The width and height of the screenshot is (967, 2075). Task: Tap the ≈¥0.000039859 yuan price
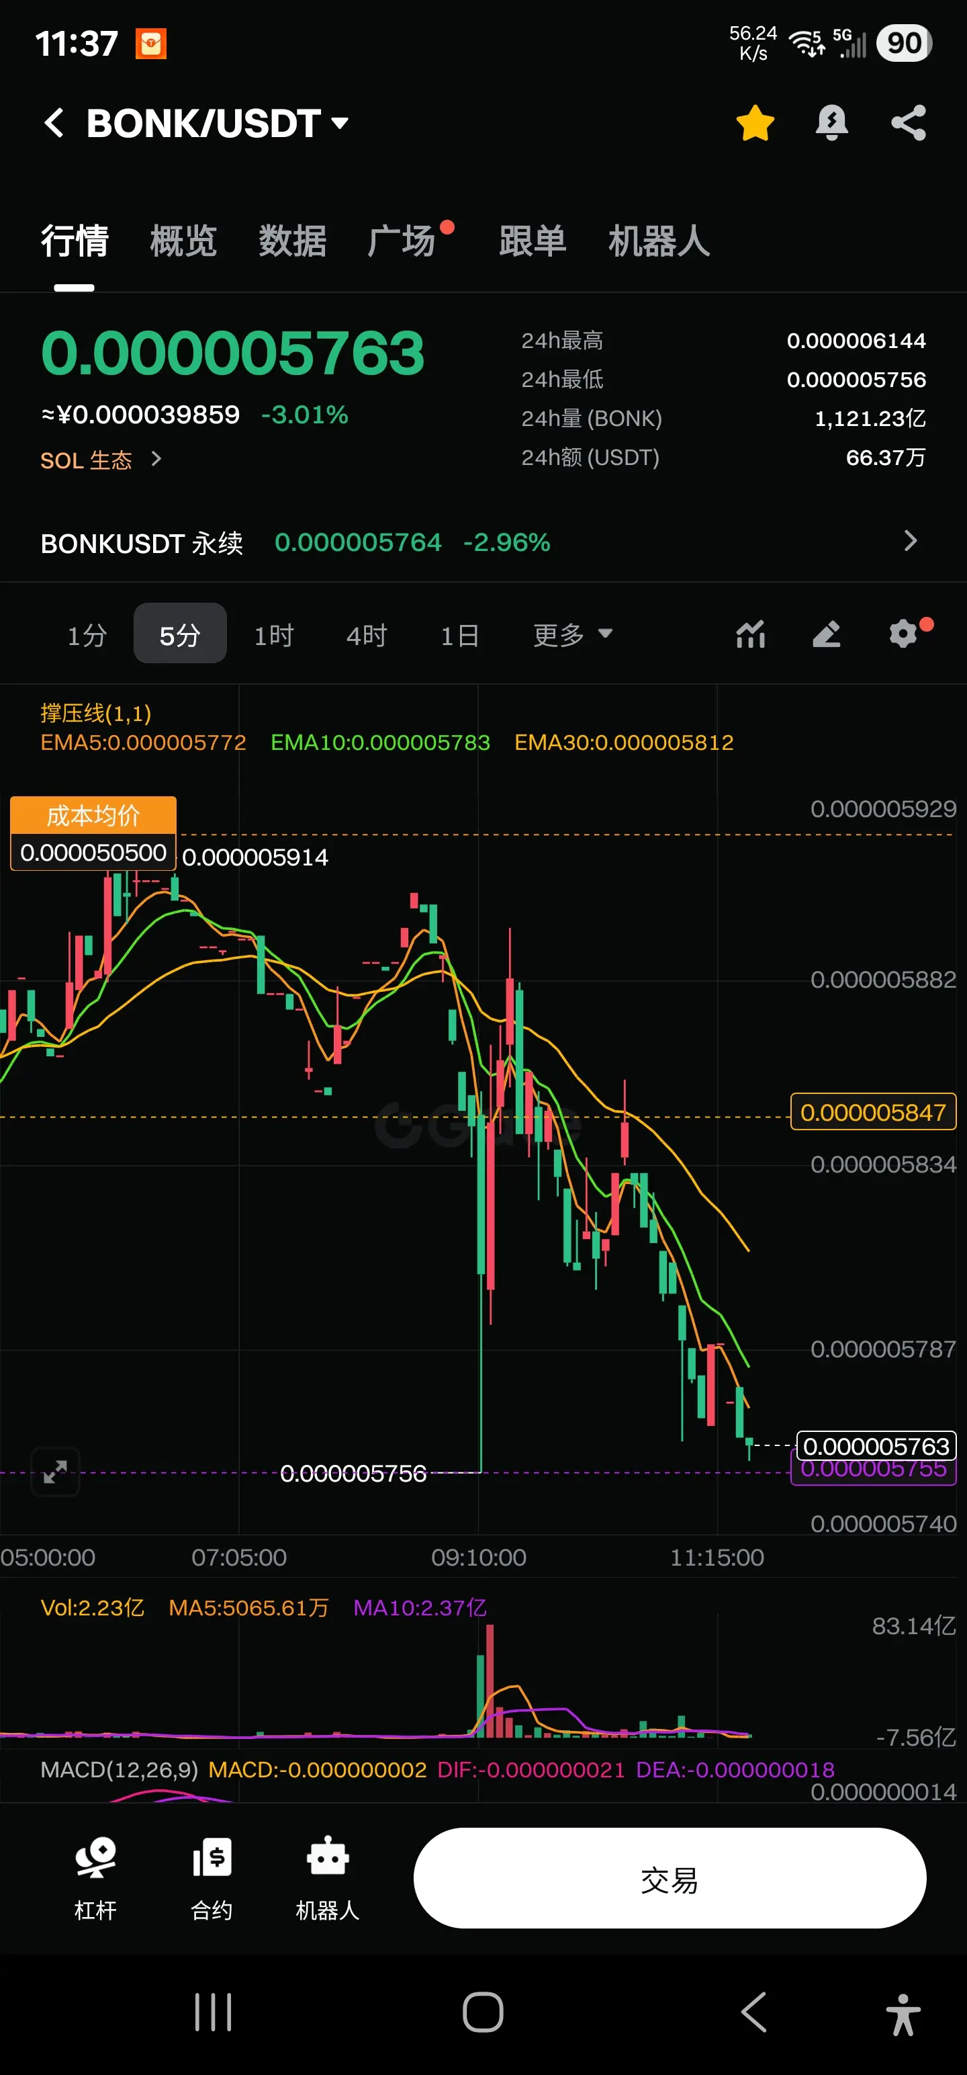tap(140, 415)
